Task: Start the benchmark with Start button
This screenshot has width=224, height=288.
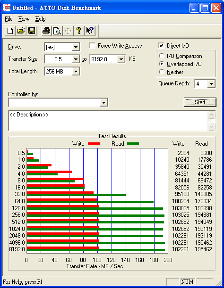Action: pyautogui.click(x=200, y=102)
